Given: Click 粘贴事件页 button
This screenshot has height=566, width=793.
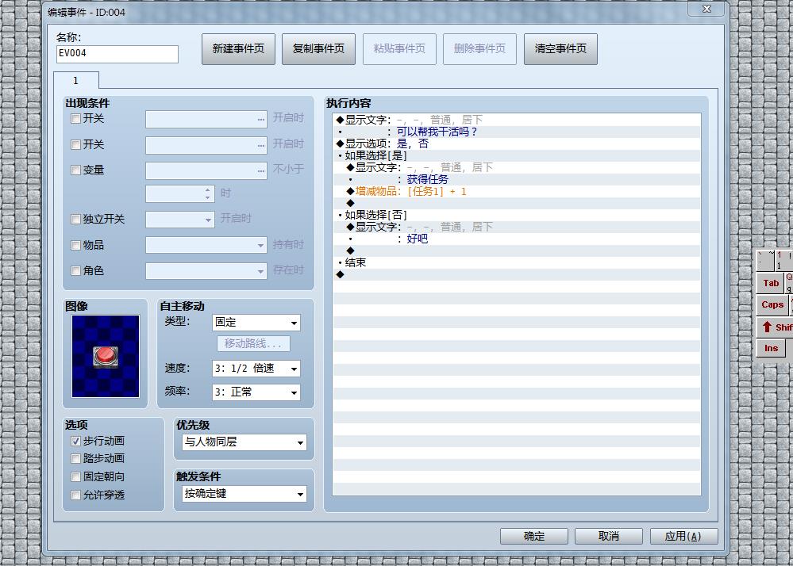Looking at the screenshot, I should (399, 49).
